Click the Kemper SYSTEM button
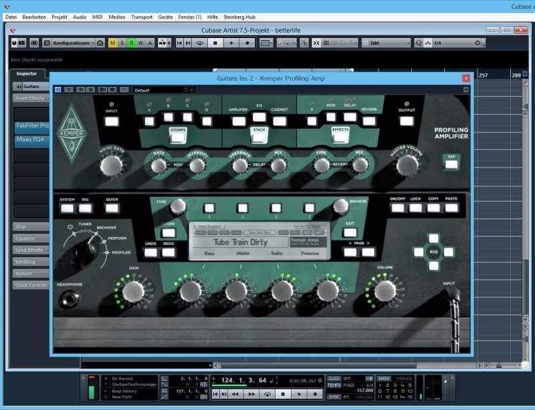 coord(67,208)
